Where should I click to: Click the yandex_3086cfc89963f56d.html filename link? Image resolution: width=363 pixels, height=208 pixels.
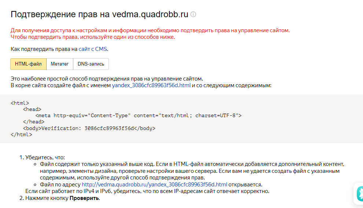click(x=151, y=86)
